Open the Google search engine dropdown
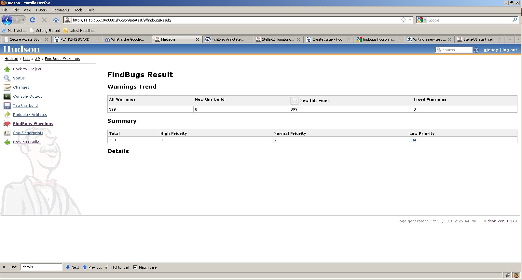The height and width of the screenshot is (280, 522). 421,20
